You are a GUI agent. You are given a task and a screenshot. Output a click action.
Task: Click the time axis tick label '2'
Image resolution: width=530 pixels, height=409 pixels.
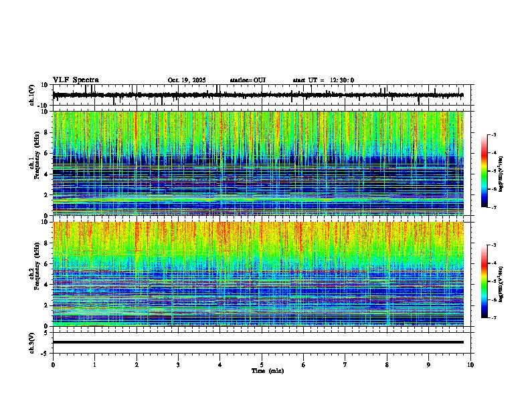[x=137, y=365]
